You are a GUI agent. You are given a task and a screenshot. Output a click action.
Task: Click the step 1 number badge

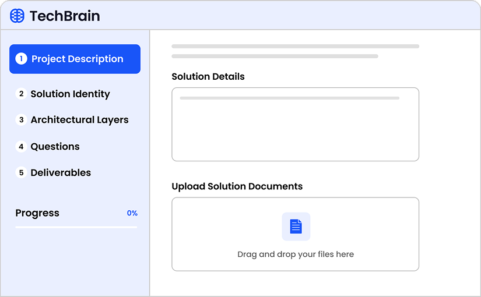(x=22, y=59)
